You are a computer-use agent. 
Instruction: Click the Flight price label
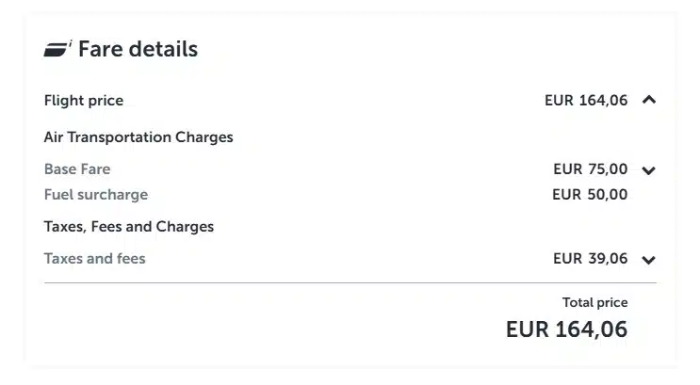pos(84,101)
